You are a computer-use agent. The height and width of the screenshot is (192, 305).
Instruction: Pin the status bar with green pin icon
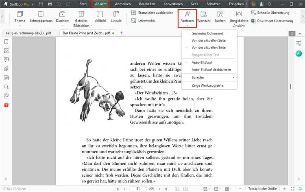300,188
